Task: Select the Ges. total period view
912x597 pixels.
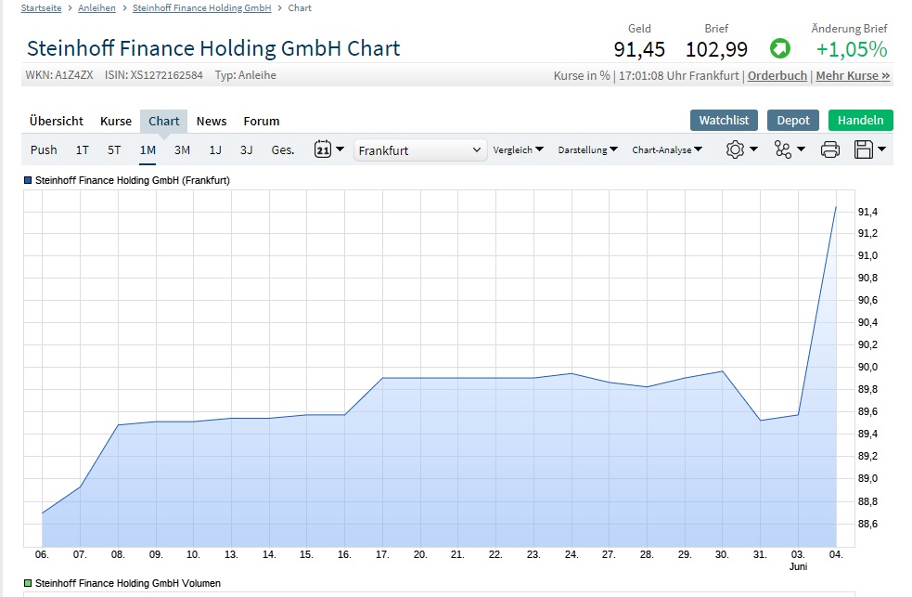Action: [x=282, y=149]
